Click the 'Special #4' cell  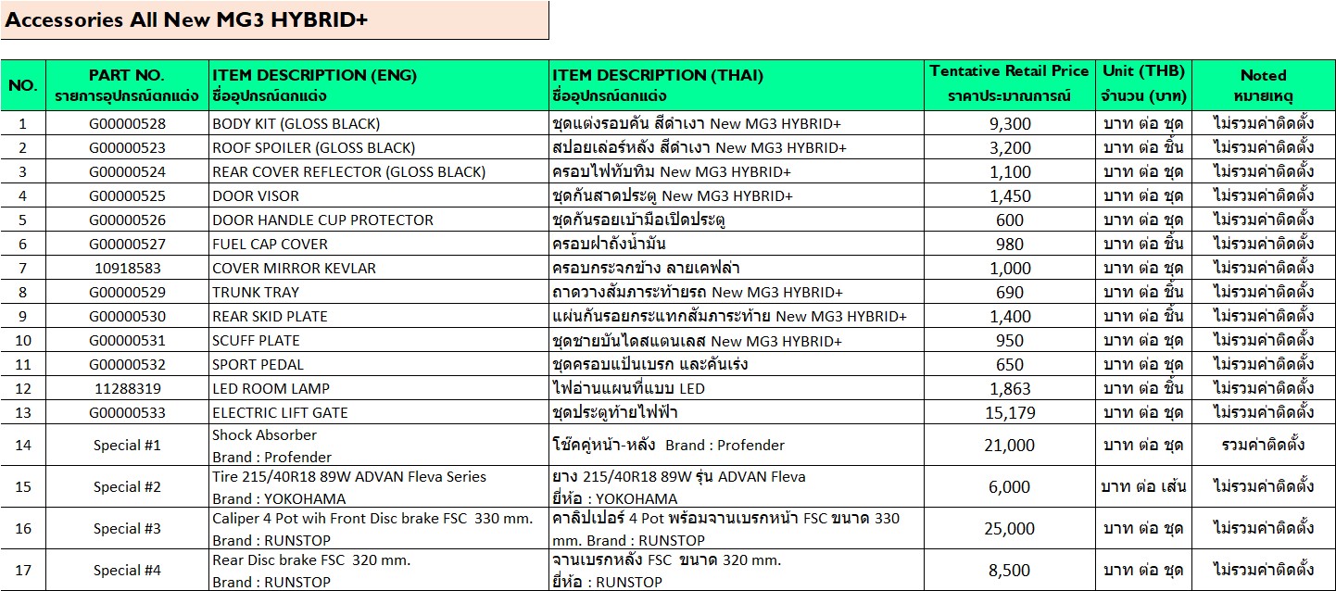pos(127,570)
